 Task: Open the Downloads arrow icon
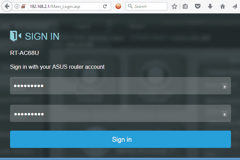pyautogui.click(x=210, y=7)
